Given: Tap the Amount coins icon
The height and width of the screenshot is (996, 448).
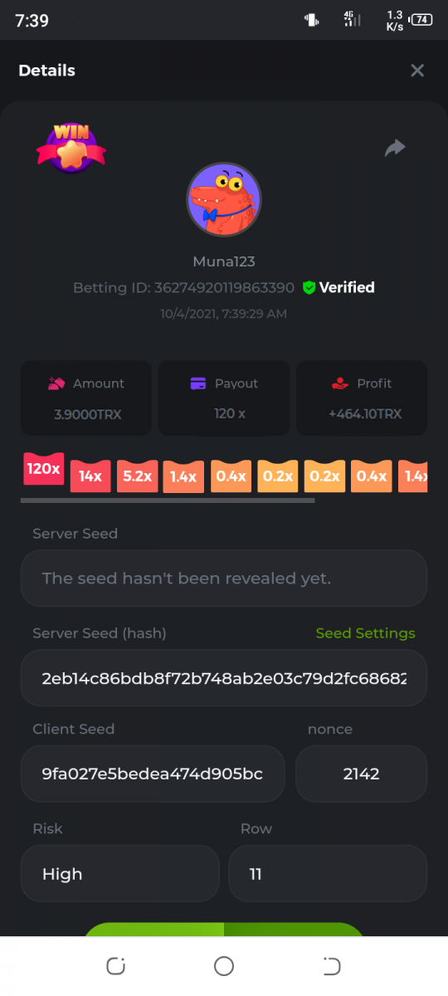Looking at the screenshot, I should pyautogui.click(x=57, y=383).
